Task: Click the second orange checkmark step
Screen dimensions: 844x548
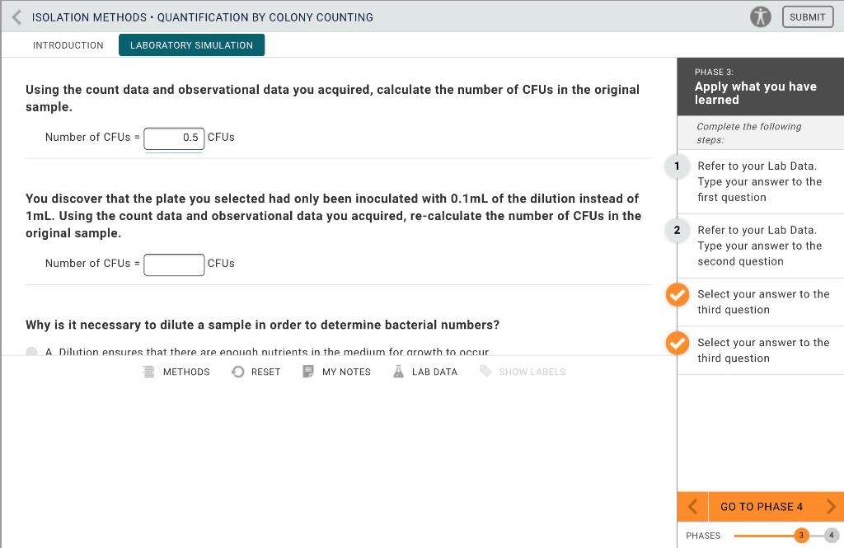Action: (x=678, y=343)
